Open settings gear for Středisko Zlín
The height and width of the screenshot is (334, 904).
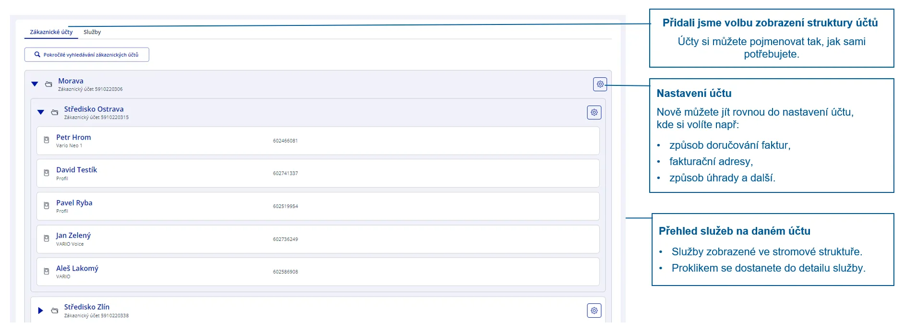tap(594, 310)
